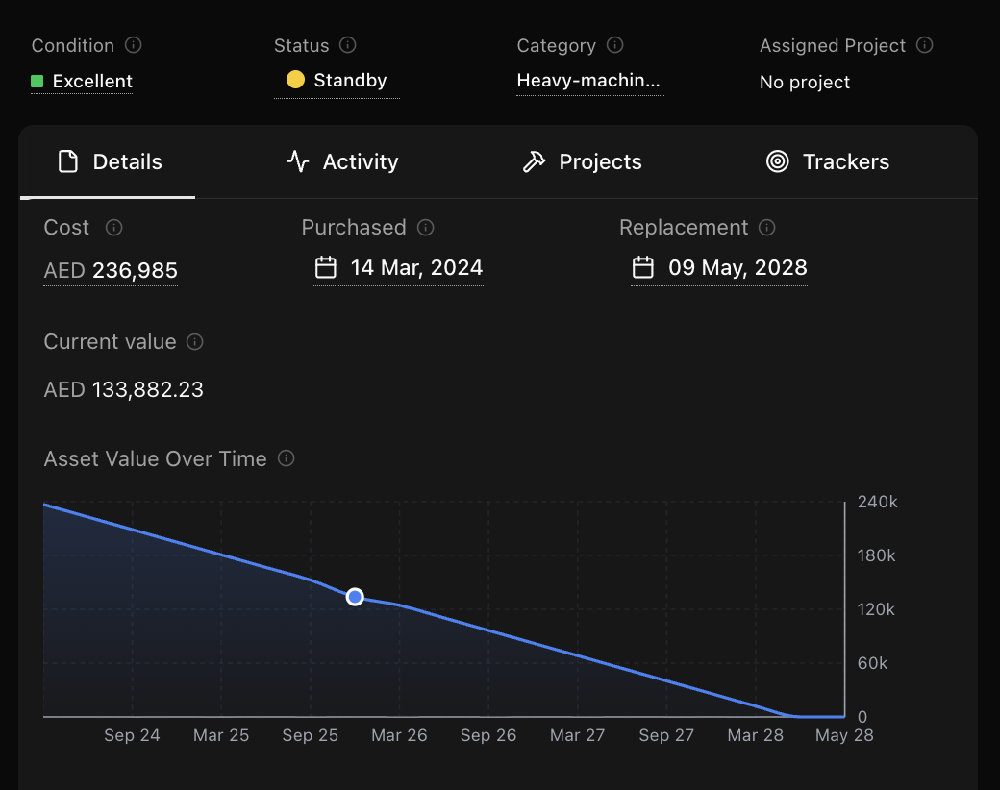Screen dimensions: 1000x790
Task: Click the Current value info icon
Action: coord(195,342)
